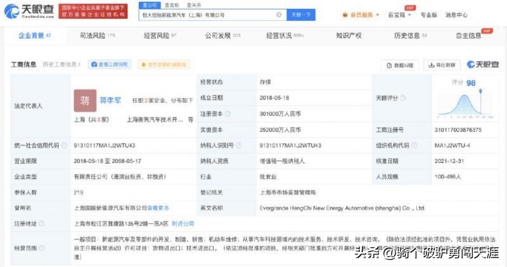Open the 公司发展 tab
The width and height of the screenshot is (507, 267).
[222, 36]
